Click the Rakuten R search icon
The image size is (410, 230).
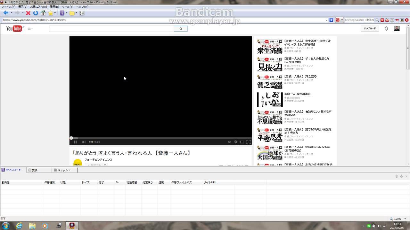407,20
